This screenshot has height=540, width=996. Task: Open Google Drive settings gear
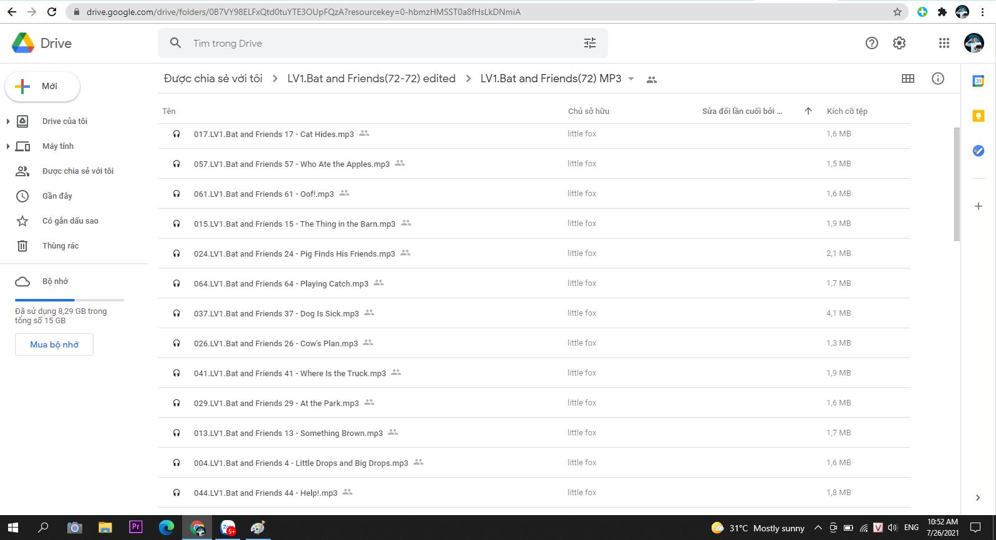coord(899,43)
